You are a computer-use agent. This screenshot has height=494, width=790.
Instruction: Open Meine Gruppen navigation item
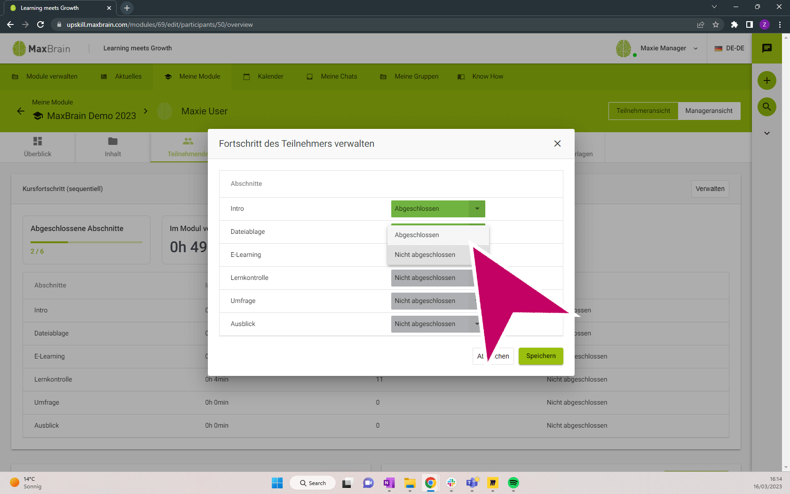pos(409,77)
